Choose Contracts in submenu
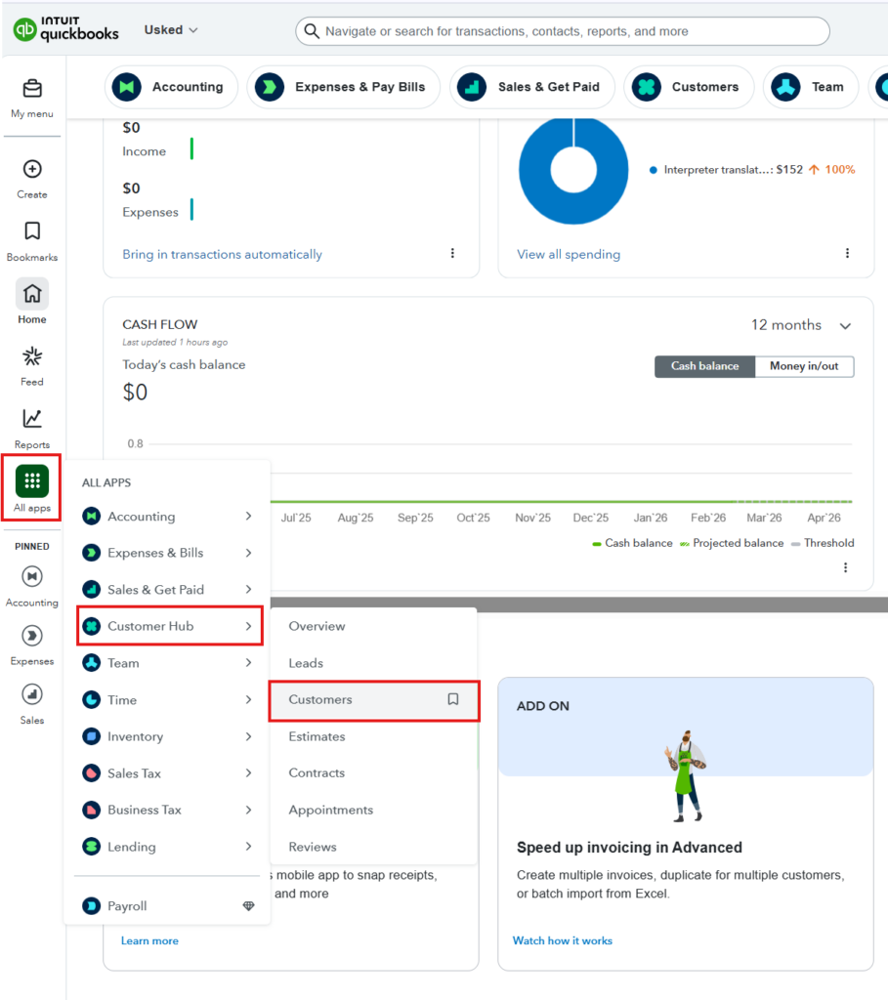Screen dimensions: 888x1000 pos(374,773)
